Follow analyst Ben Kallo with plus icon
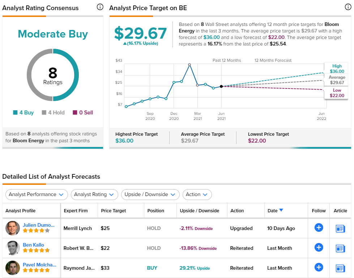Viewport: 354px width, 278px height. pyautogui.click(x=319, y=247)
